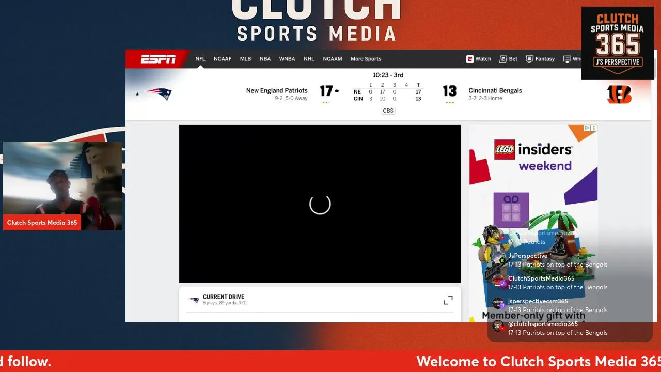
Task: Open Cincinnati Bengals team link
Action: pos(495,90)
